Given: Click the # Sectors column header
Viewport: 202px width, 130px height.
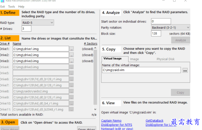Looking at the screenshot, I should point(91,44).
